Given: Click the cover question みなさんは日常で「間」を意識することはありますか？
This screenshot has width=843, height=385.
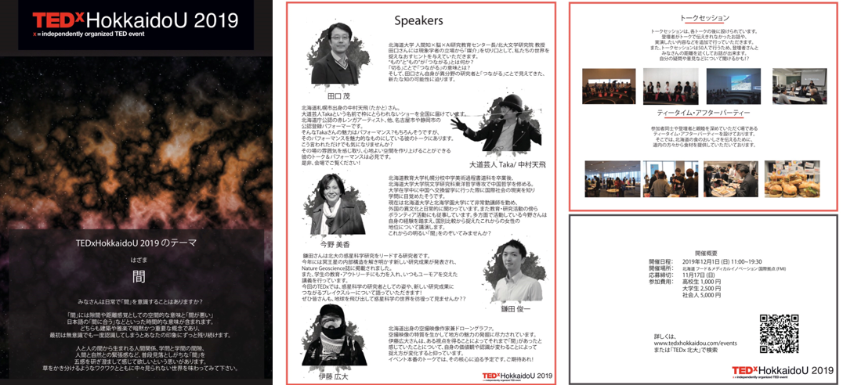Looking at the screenshot, I should point(139,301).
